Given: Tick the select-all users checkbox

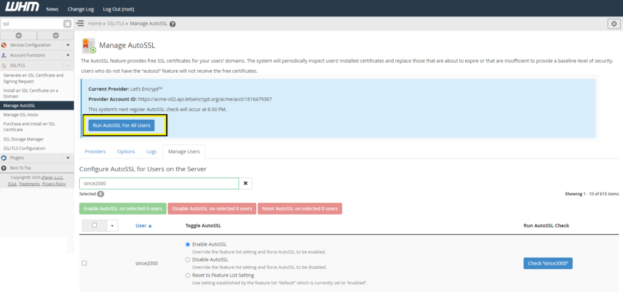Looking at the screenshot, I should pyautogui.click(x=94, y=225).
